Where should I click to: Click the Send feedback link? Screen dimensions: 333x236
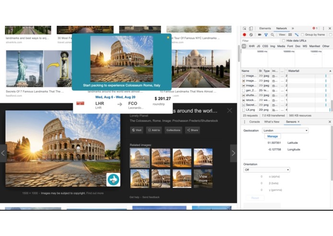click(151, 197)
